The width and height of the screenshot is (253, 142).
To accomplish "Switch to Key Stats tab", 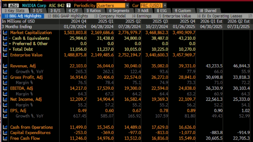I will click(x=15, y=11).
